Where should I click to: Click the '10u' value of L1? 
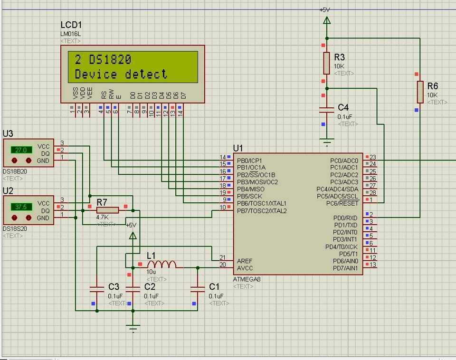point(151,272)
